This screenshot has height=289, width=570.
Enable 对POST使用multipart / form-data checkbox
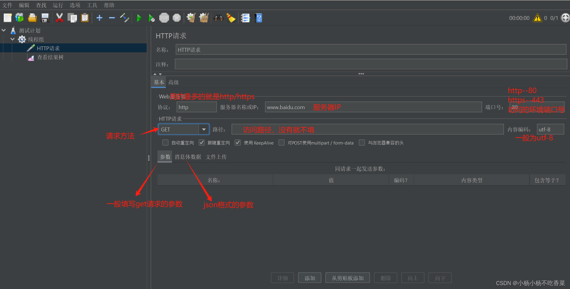click(x=281, y=143)
